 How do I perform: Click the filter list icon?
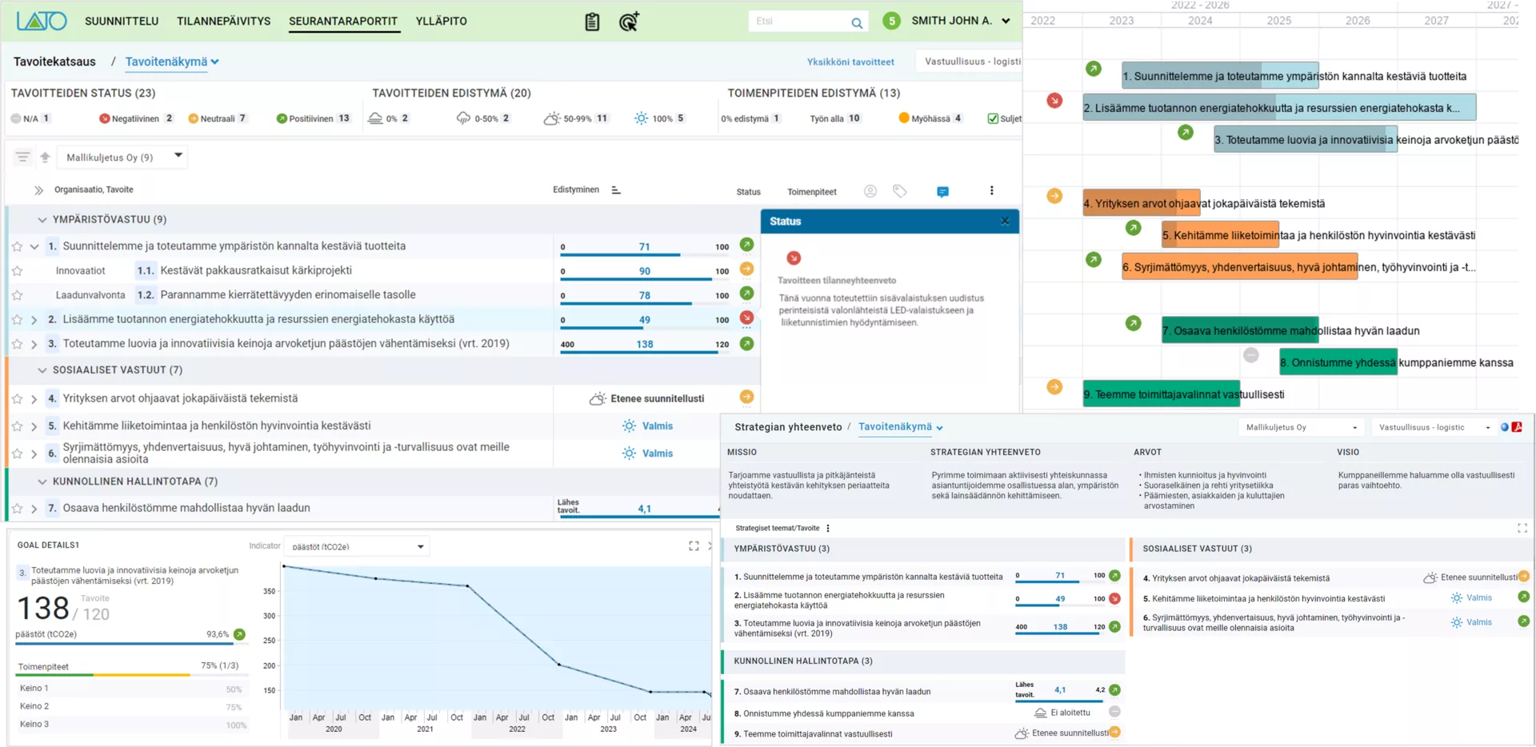click(x=22, y=157)
